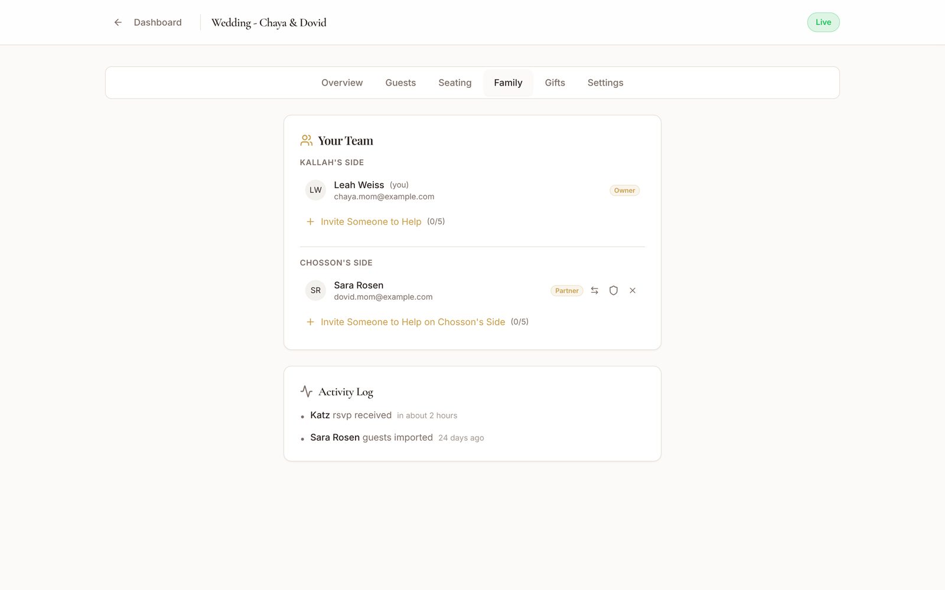The image size is (945, 590).
Task: Open the Guests tab
Action: 400,83
